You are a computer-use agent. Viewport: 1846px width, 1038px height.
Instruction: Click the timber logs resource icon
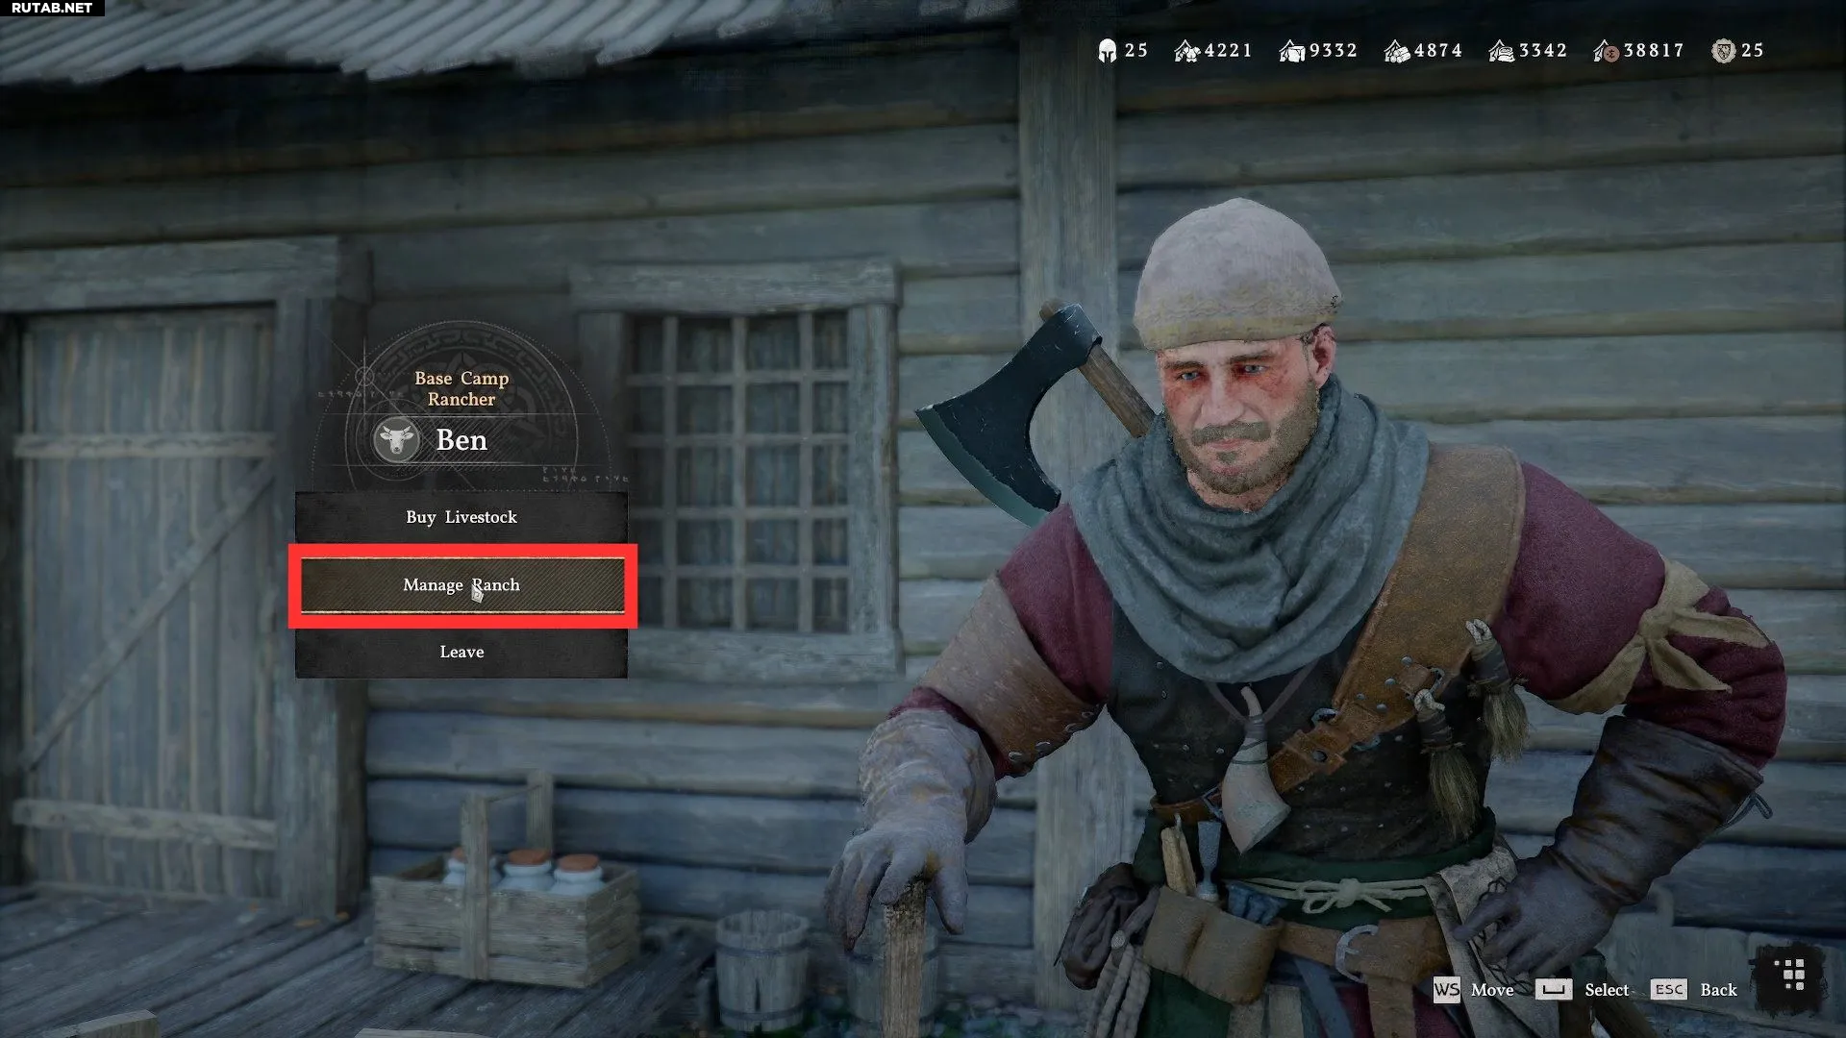pyautogui.click(x=1396, y=51)
